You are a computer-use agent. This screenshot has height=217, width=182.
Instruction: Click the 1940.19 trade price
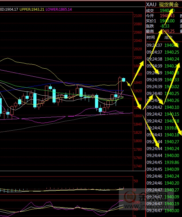tap(172, 204)
